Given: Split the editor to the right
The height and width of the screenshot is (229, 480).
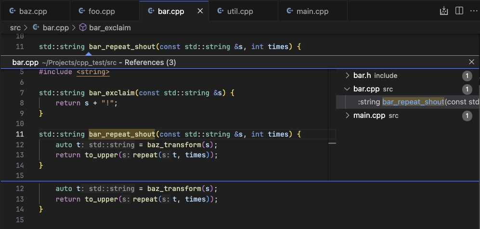Looking at the screenshot, I should (459, 11).
